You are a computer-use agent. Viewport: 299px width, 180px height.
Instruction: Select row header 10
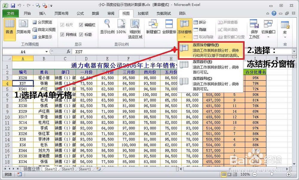[7, 117]
